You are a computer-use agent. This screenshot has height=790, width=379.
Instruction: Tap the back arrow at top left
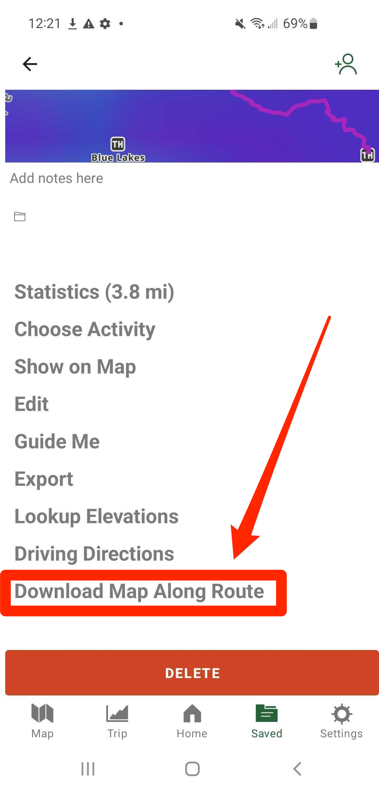30,64
